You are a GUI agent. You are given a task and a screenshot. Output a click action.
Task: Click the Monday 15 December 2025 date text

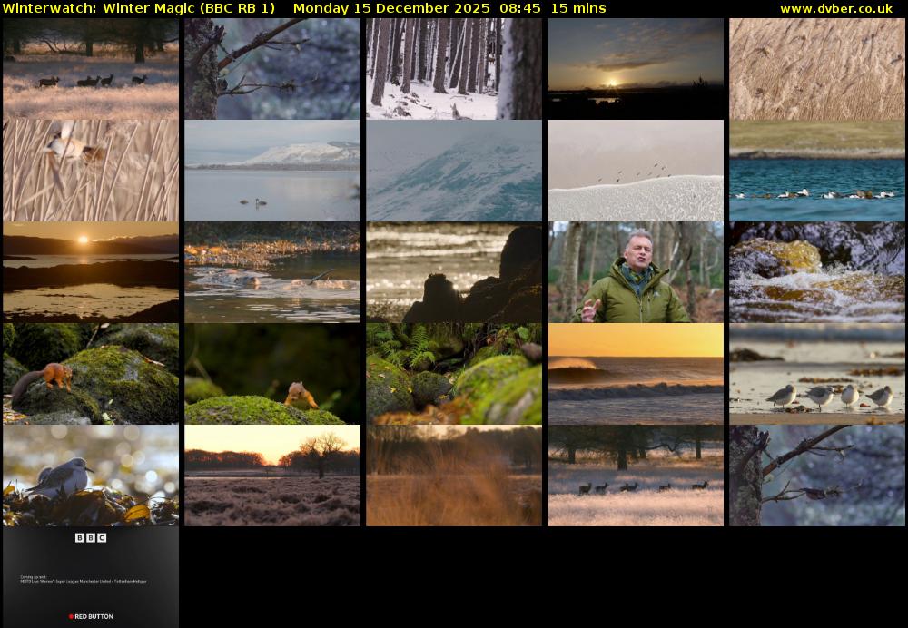click(390, 8)
